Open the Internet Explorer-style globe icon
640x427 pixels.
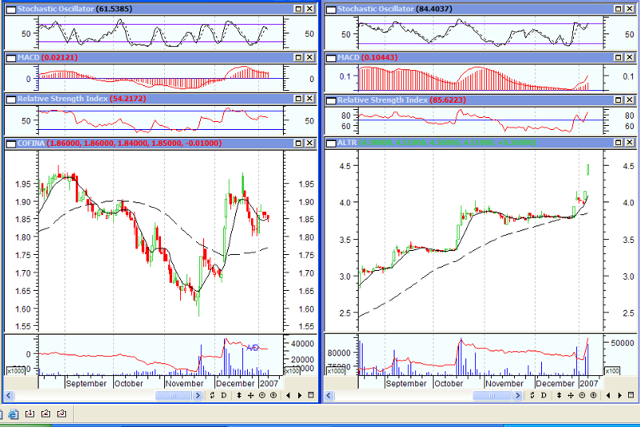point(13,414)
